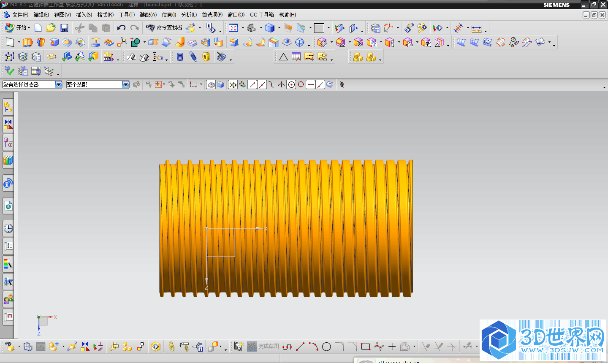Image resolution: width=608 pixels, height=363 pixels.
Task: Click the view triad in the viewport
Action: 46,324
